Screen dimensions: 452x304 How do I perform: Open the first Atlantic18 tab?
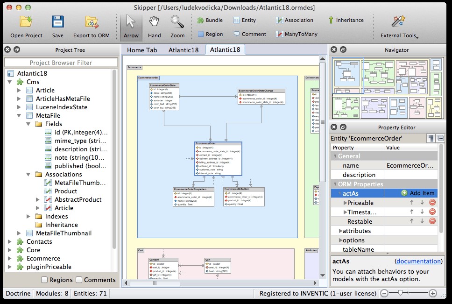point(184,50)
